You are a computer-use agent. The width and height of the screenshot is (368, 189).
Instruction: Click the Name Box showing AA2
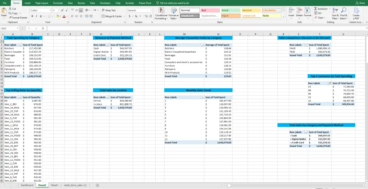pyautogui.click(x=10, y=28)
